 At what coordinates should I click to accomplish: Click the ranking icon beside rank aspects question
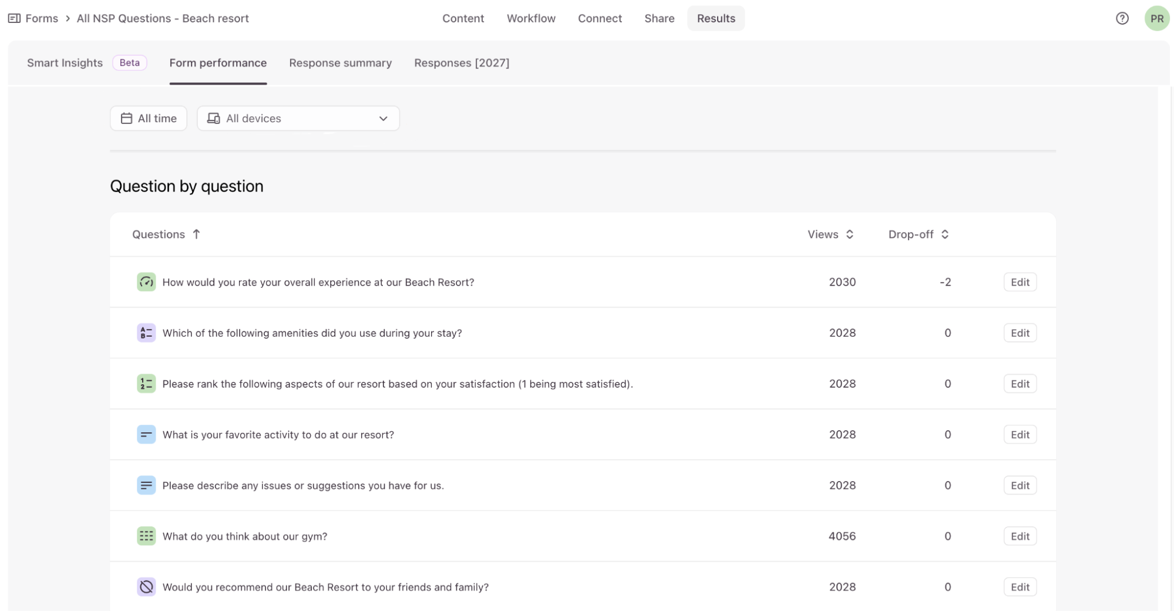point(146,384)
